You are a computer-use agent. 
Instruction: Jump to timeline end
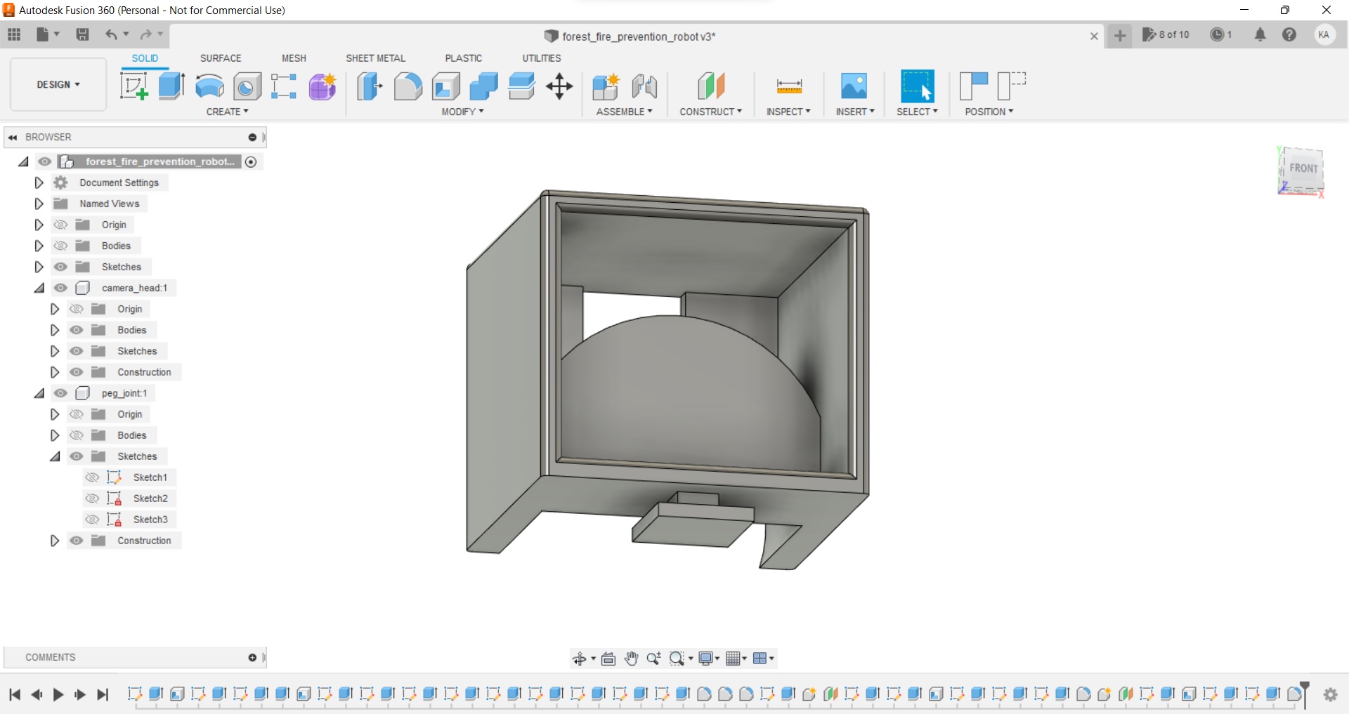click(x=103, y=695)
